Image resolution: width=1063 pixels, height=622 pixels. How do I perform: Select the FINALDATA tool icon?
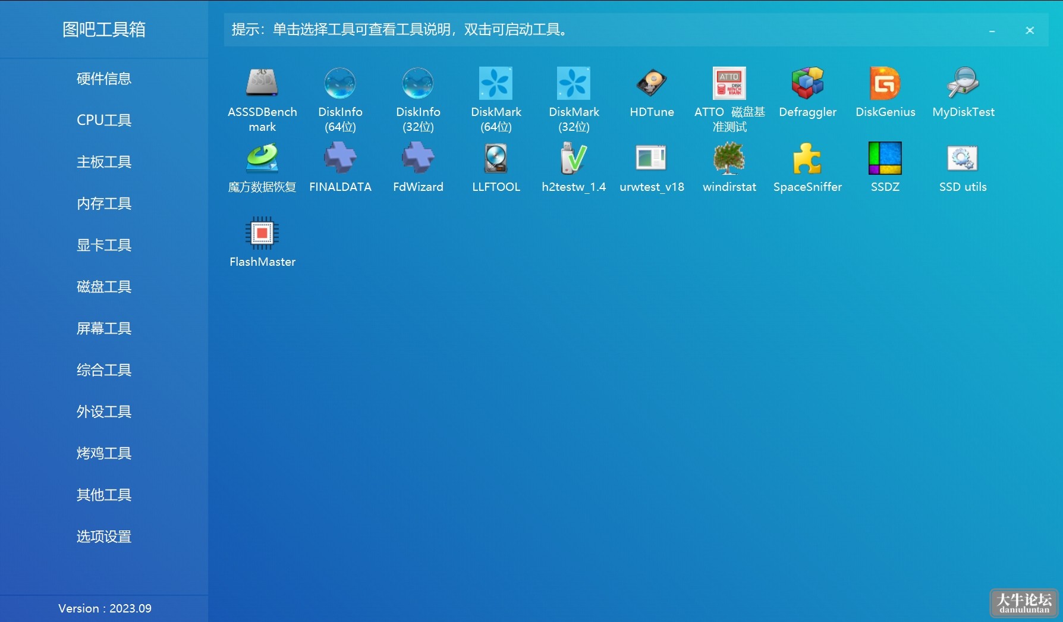[x=340, y=158]
